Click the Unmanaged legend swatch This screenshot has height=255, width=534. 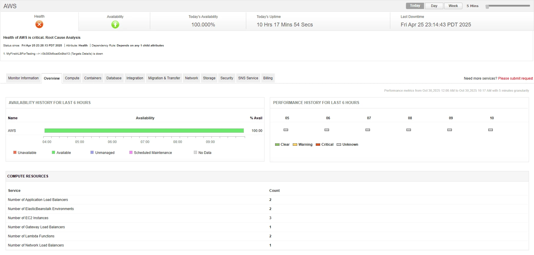click(x=92, y=152)
